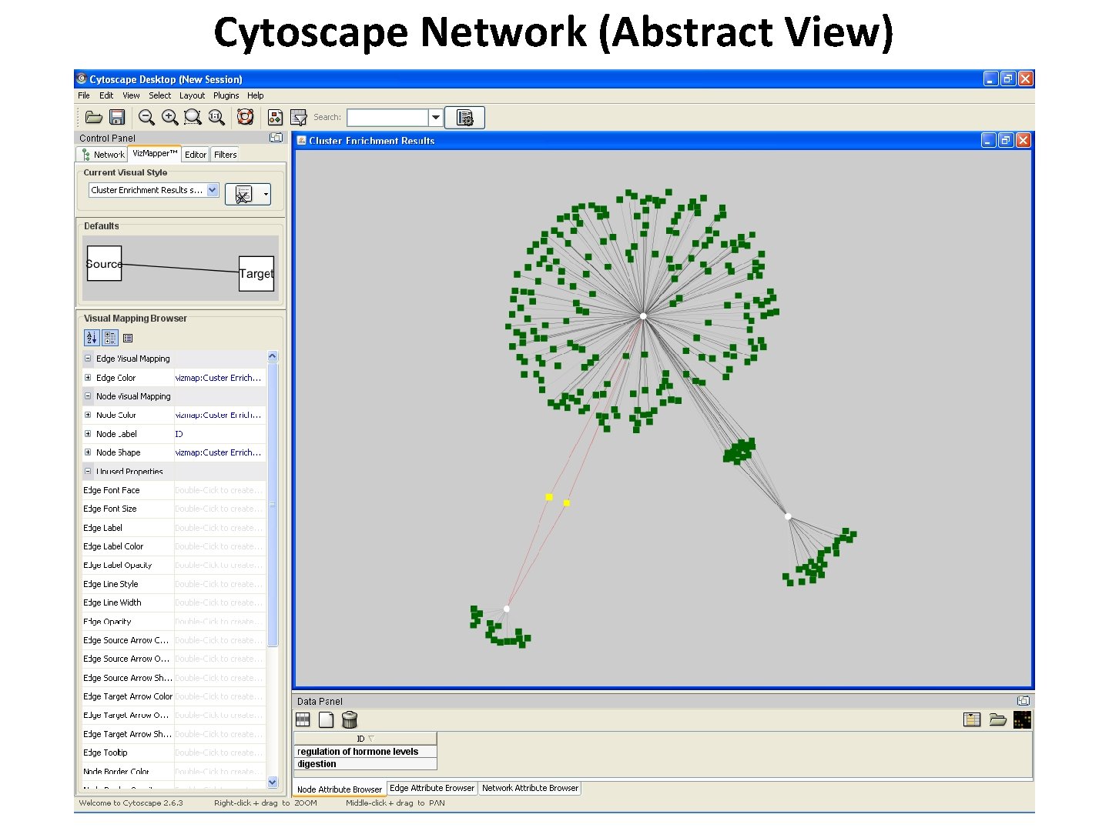1109x831 pixels.
Task: Expand the Edge Color mapping row
Action: [88, 378]
